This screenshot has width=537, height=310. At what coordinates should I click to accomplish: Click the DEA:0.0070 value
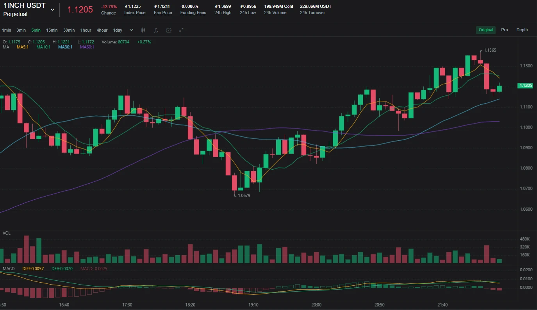coord(62,269)
